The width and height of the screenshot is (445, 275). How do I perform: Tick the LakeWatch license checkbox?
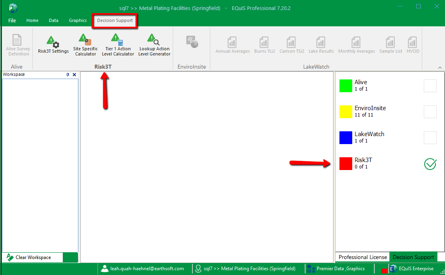point(430,138)
